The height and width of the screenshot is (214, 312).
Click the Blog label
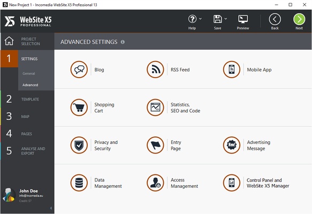[99, 70]
